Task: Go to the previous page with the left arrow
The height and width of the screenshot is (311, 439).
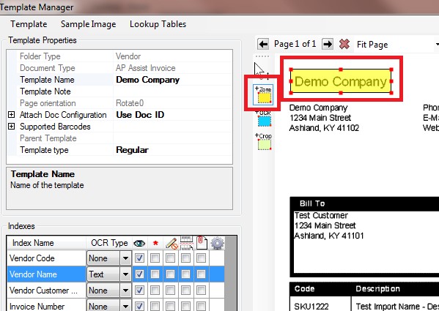Action: 263,44
